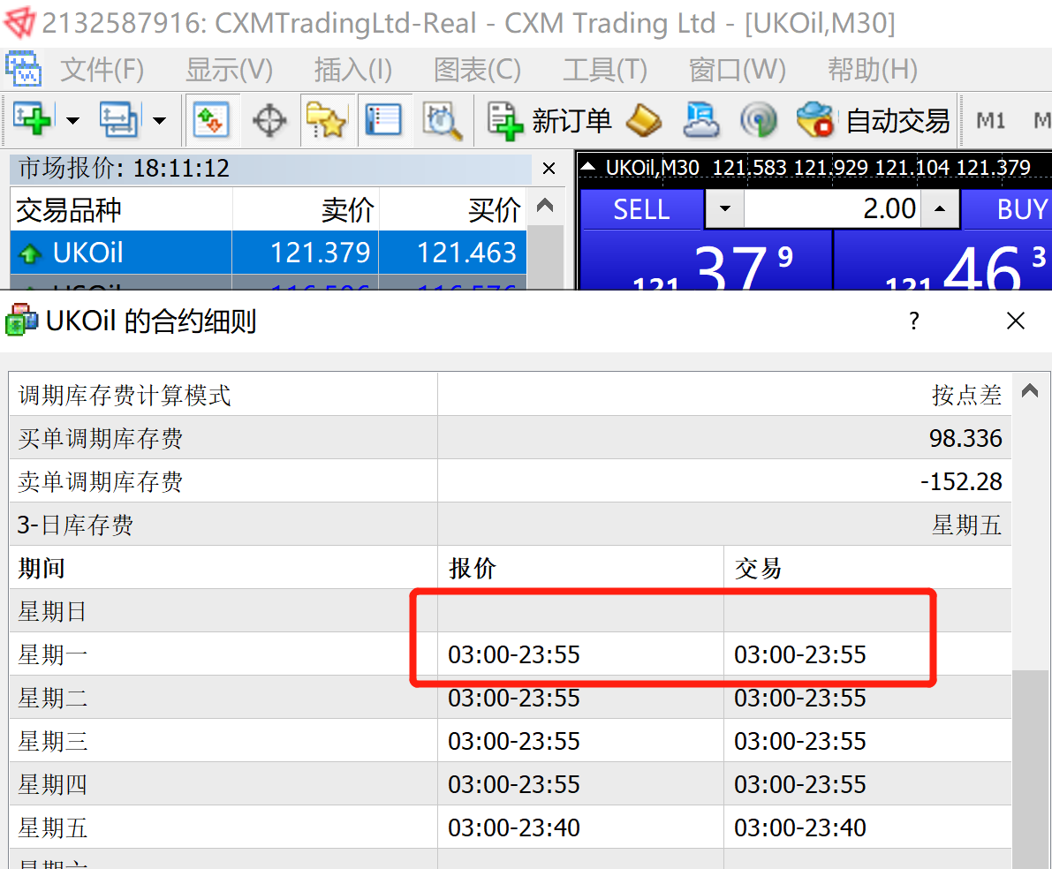Click the 星期一 quote time 03:00-23:55
The image size is (1052, 869).
click(514, 654)
